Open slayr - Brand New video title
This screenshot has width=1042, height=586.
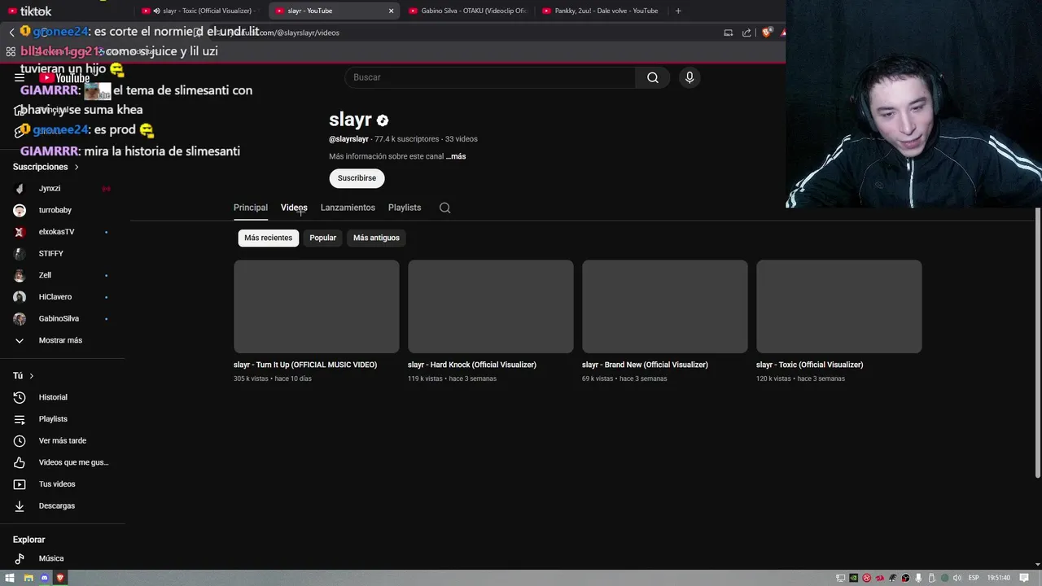point(645,365)
